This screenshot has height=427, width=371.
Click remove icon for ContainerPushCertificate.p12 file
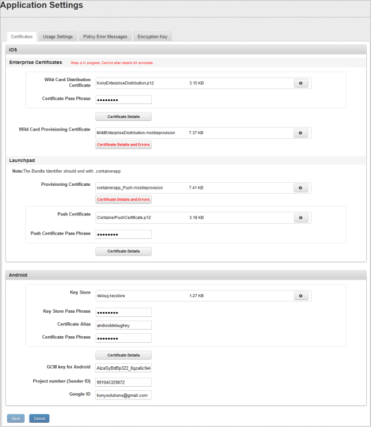coord(301,218)
